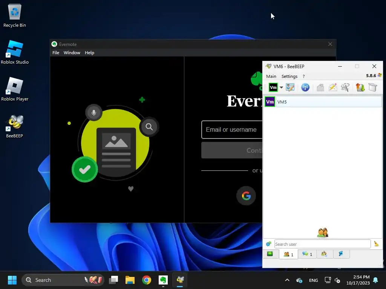Click the Windows flag icon beside version number

tap(380, 75)
